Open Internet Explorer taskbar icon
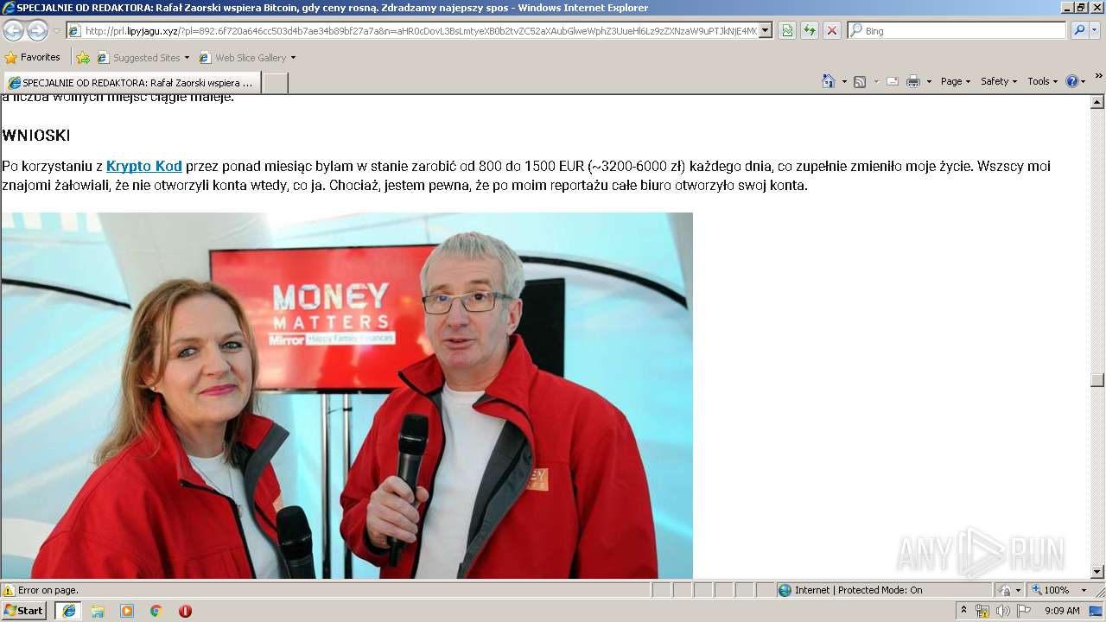Image resolution: width=1106 pixels, height=622 pixels. pos(68,611)
